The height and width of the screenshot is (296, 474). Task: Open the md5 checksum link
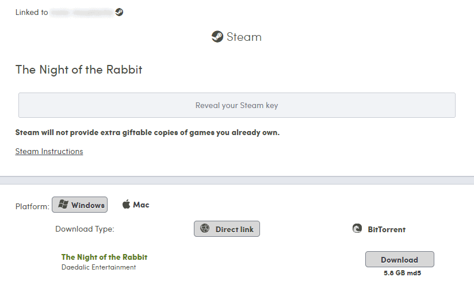415,274
